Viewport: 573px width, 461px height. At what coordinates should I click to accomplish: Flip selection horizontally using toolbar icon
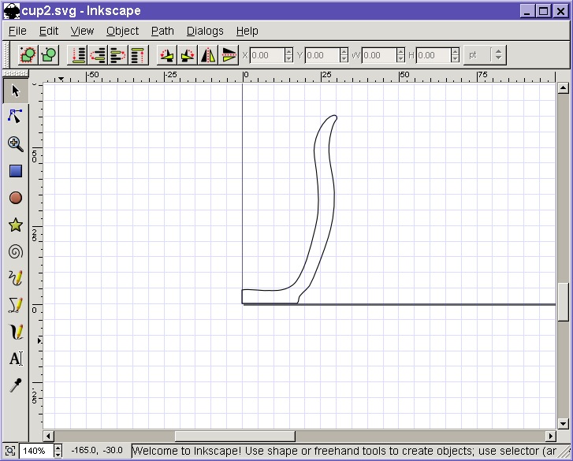tap(208, 55)
